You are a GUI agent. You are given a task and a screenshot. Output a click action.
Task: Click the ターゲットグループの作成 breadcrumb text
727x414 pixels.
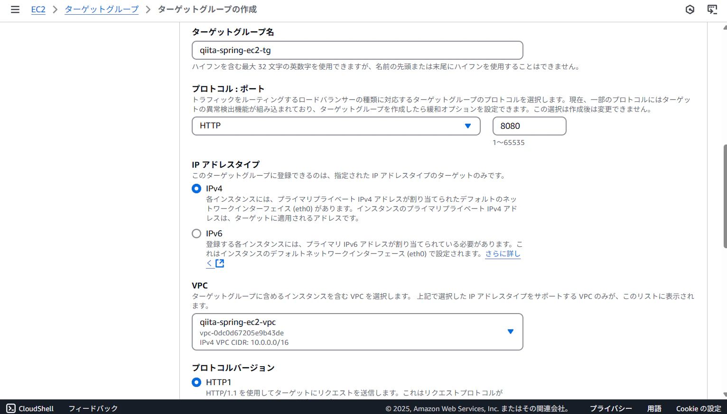(x=207, y=9)
